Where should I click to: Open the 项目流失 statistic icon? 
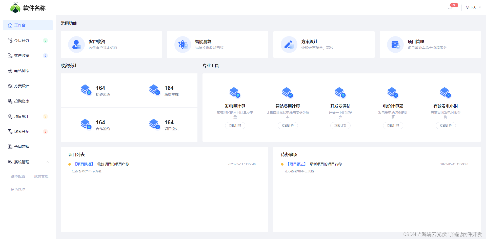[x=154, y=124]
